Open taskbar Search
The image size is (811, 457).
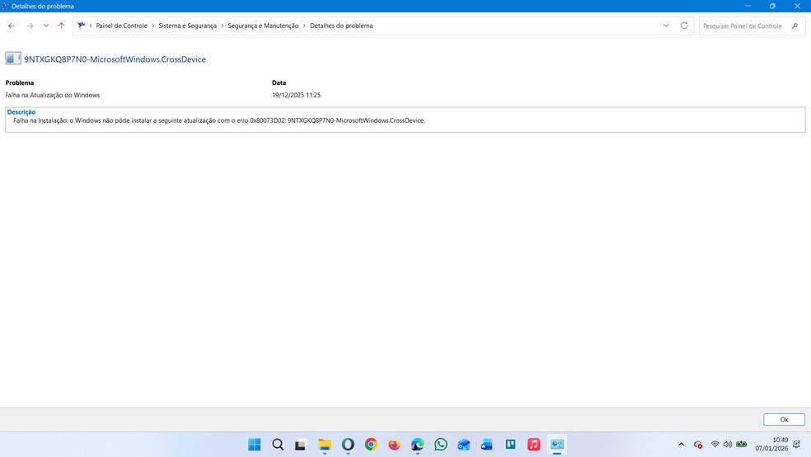pos(278,445)
